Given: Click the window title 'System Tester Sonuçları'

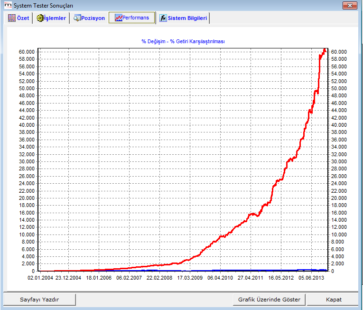Looking at the screenshot, I should point(43,6).
